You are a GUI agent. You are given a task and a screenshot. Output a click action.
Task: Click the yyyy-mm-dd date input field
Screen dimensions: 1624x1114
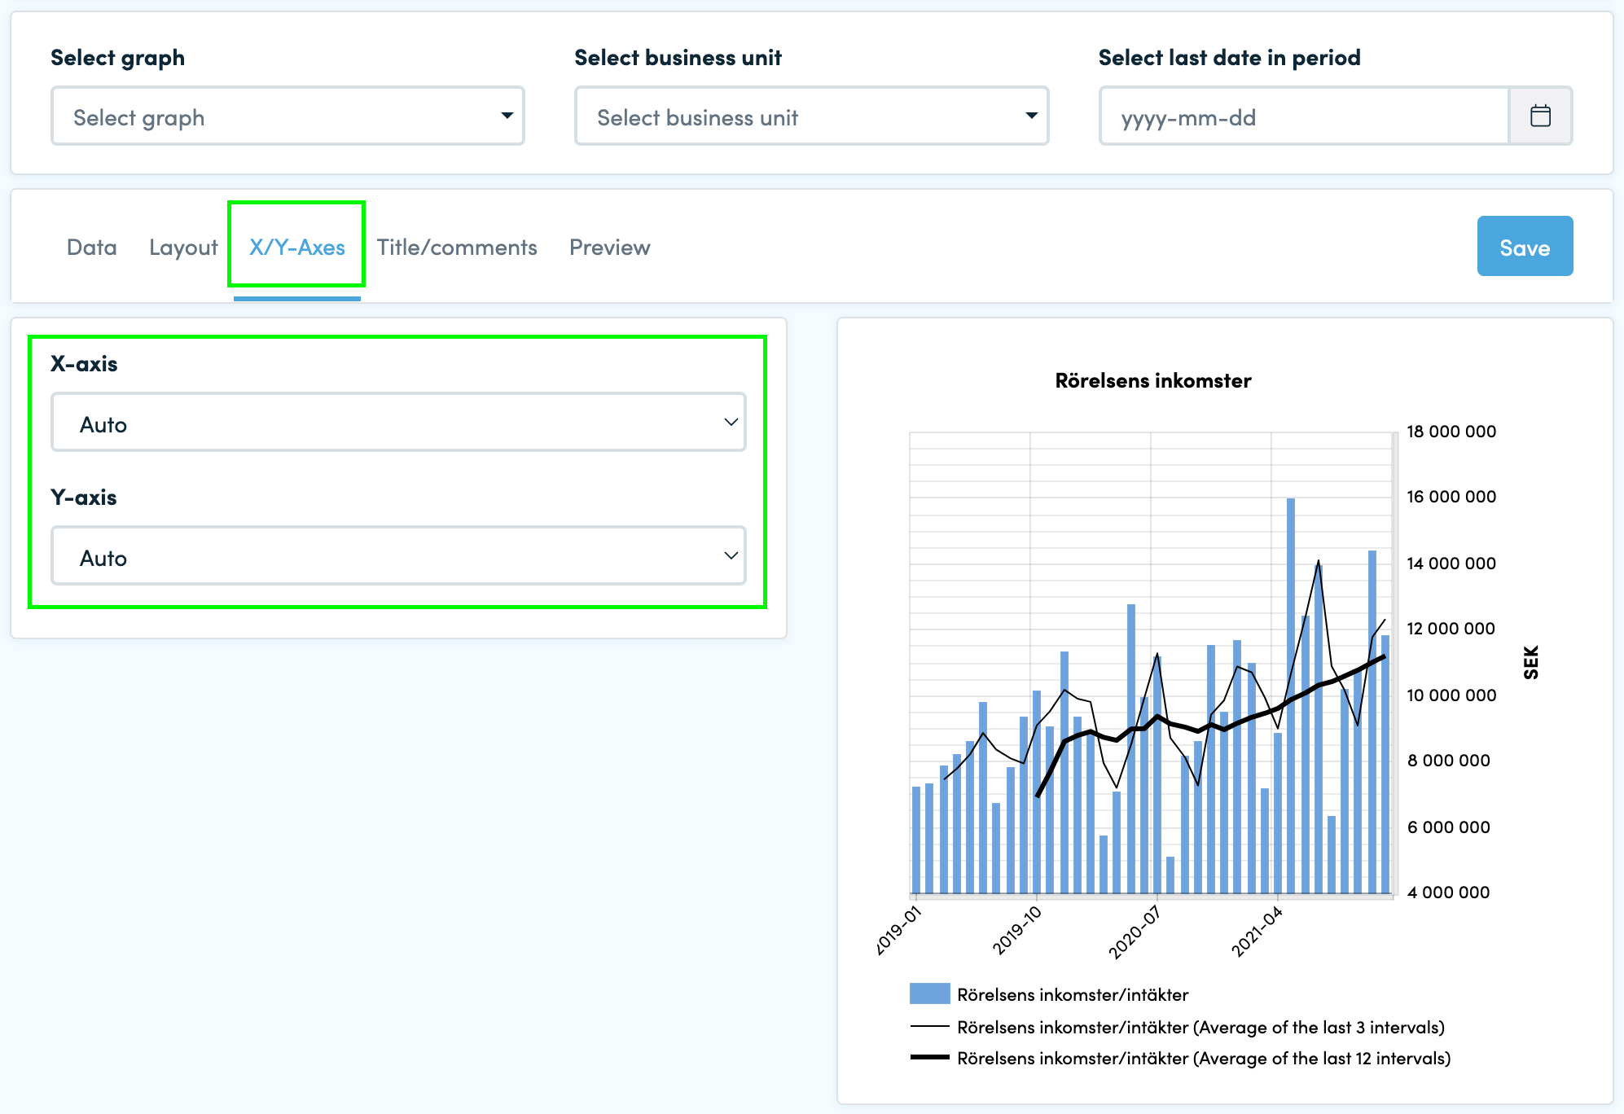click(1304, 116)
